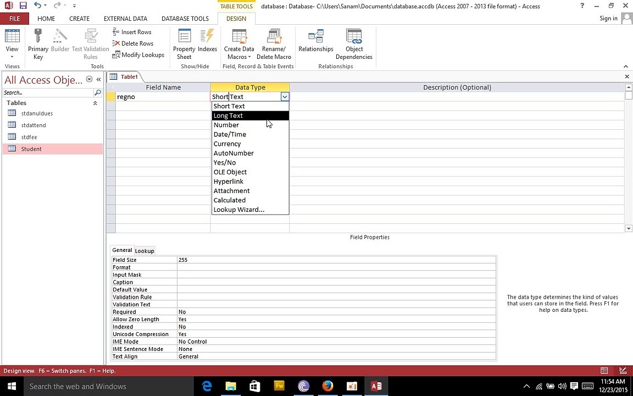Open the Property Sheet pane
The height and width of the screenshot is (396, 633).
tap(184, 44)
